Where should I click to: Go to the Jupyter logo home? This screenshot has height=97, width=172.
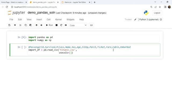click(x=16, y=13)
